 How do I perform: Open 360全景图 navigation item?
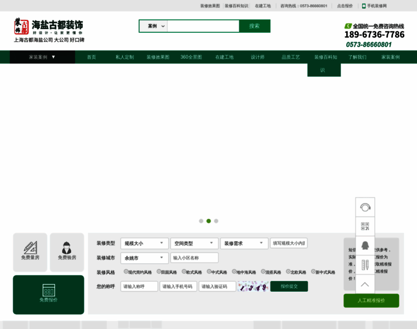[x=191, y=57]
